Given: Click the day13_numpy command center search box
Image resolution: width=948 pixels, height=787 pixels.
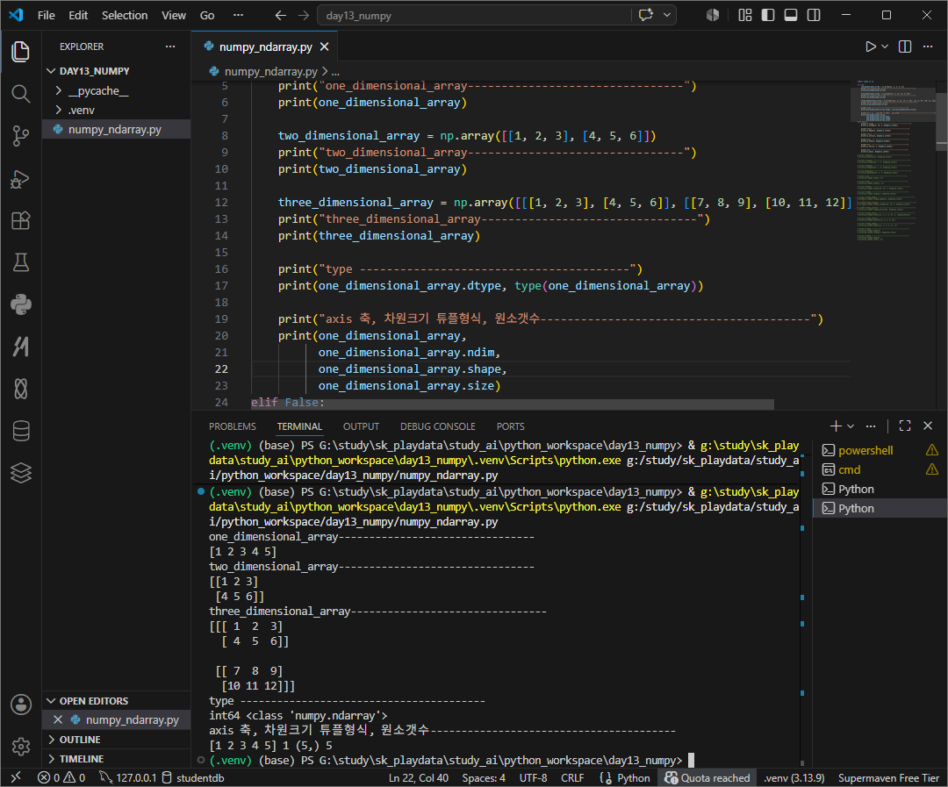Looking at the screenshot, I should [x=473, y=15].
